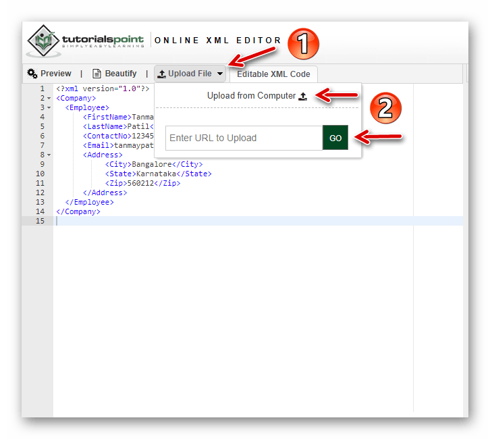
Task: Click the opening <Employee> tag
Action: click(87, 107)
